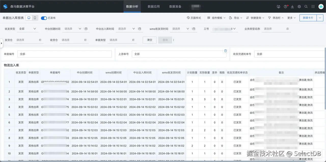The image size is (326, 162).
Task: Click the 导出 export icon
Action: tap(231, 18)
